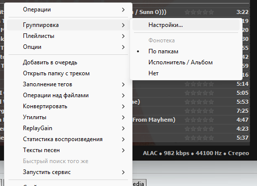257x186 pixels.
Task: Choose Добавить в очередь
Action: tap(68, 62)
